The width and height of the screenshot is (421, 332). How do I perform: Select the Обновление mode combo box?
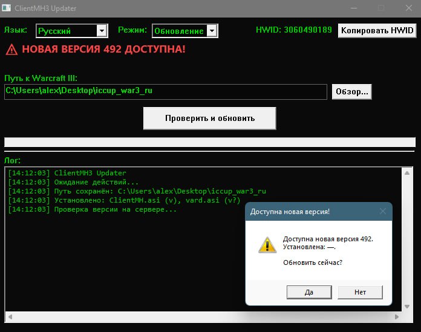tap(185, 31)
